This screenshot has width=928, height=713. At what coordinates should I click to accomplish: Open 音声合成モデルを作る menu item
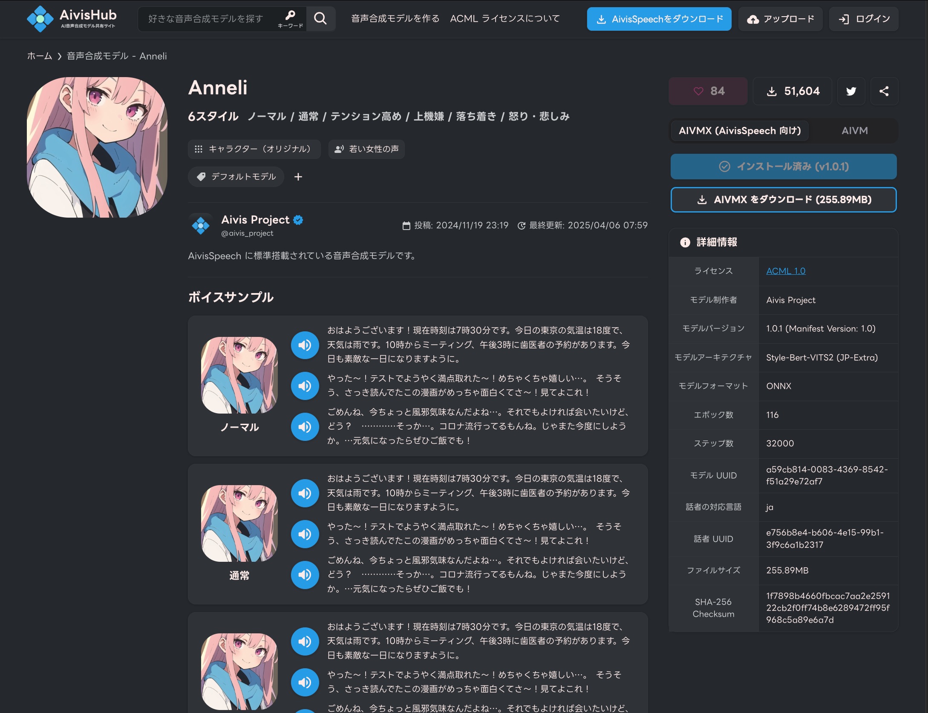tap(395, 19)
